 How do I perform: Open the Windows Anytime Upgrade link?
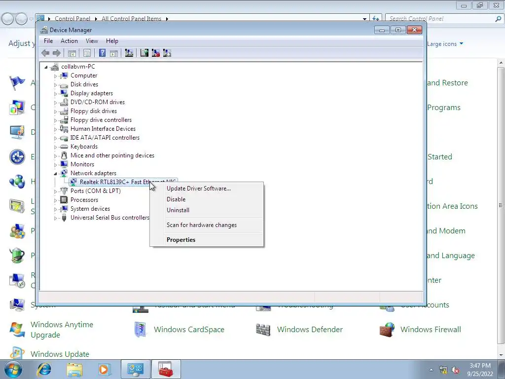(62, 330)
